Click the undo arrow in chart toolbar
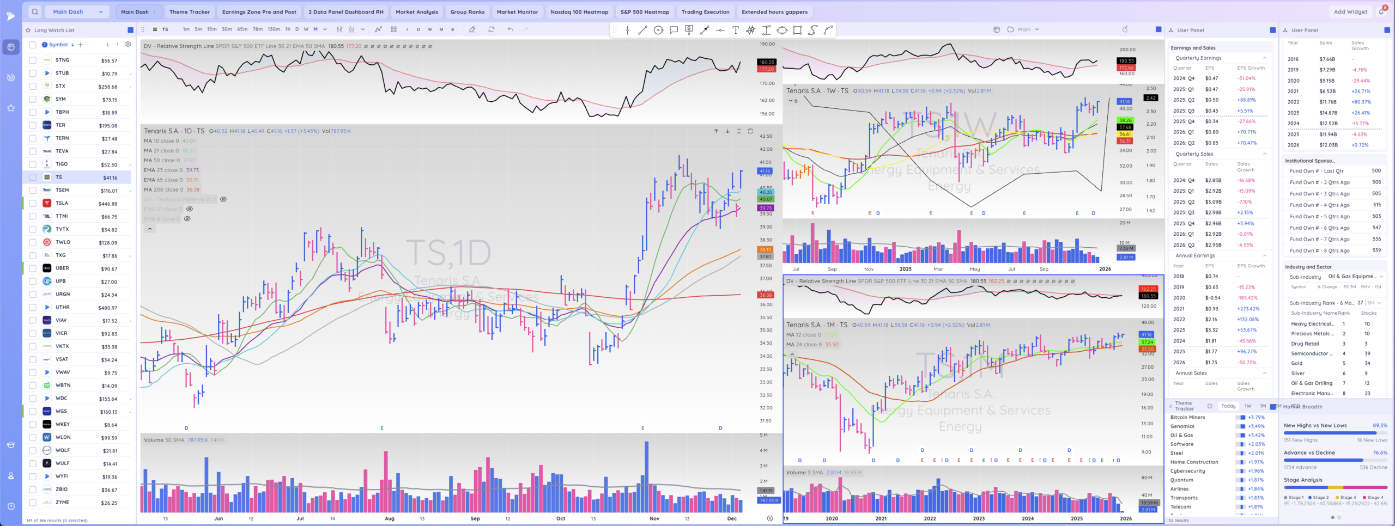This screenshot has height=526, width=1395. [x=510, y=29]
